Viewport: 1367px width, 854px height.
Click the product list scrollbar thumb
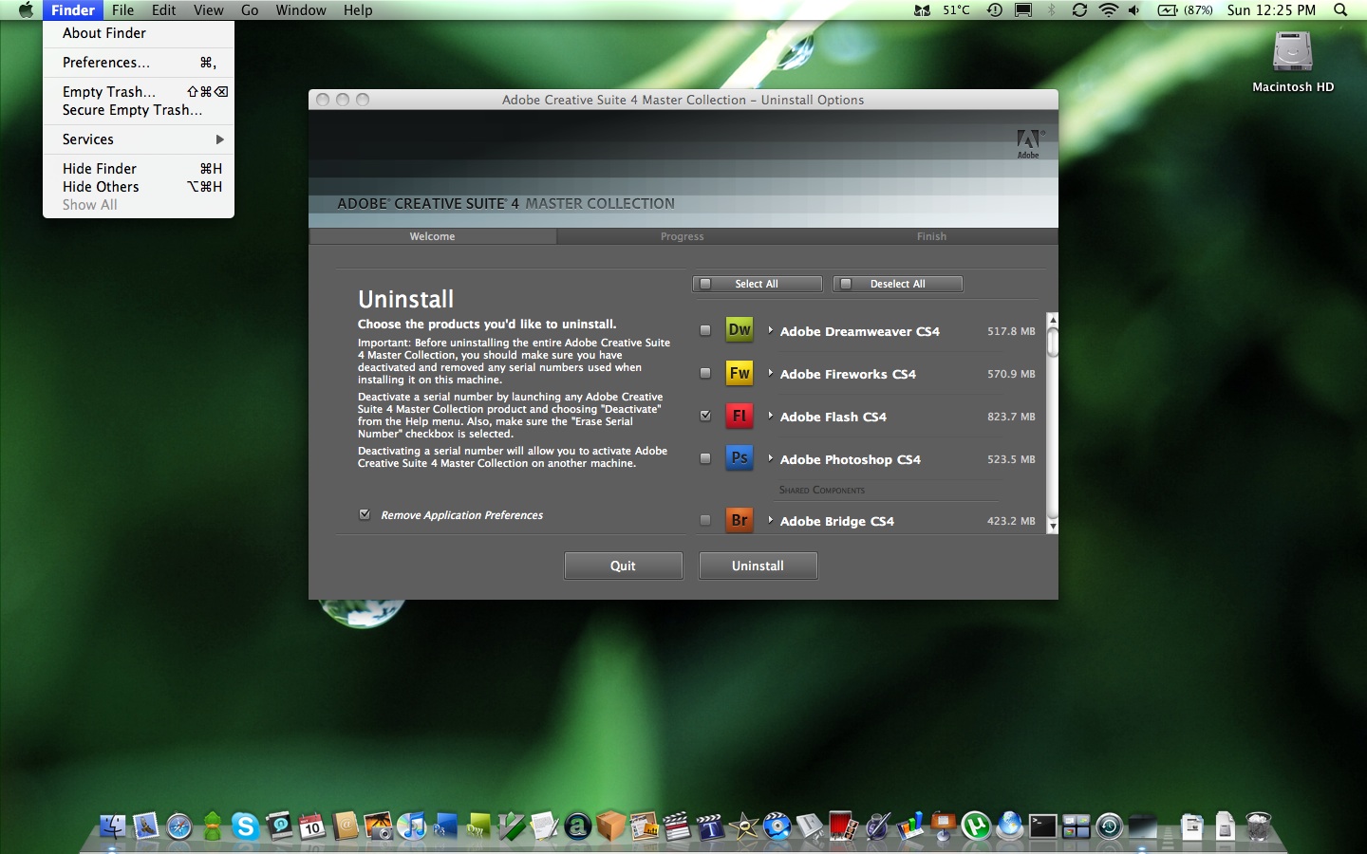(1052, 342)
